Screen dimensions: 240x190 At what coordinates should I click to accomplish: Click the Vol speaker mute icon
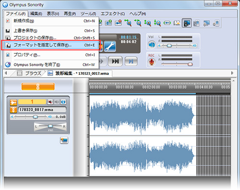tap(151, 45)
